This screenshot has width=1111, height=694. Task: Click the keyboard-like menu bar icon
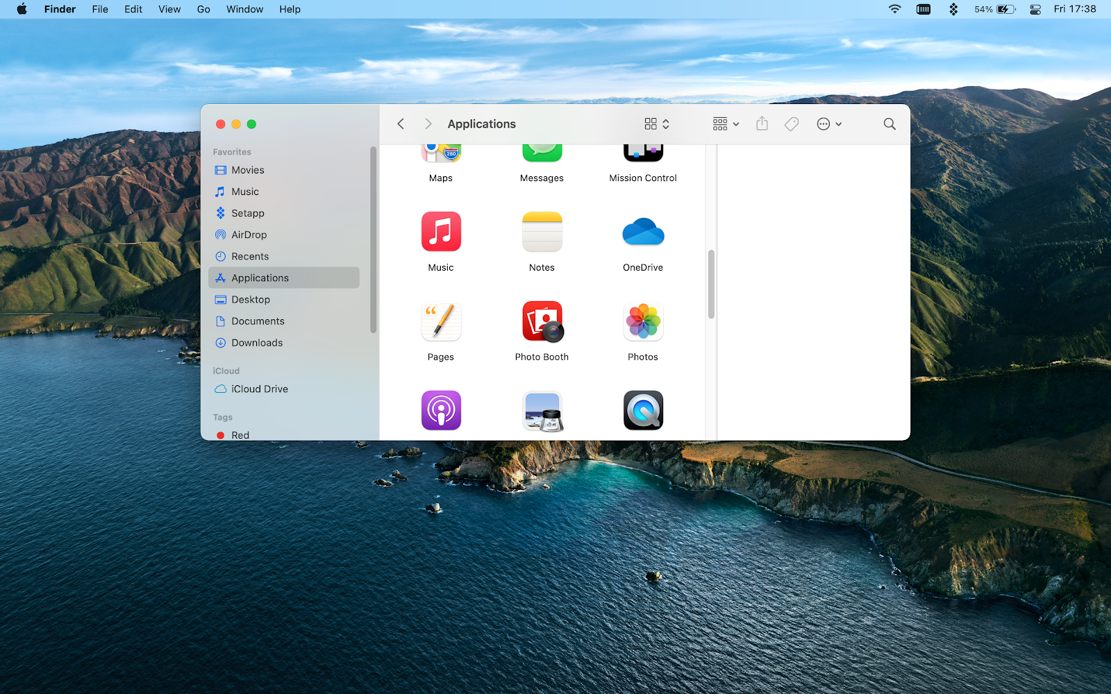point(924,9)
